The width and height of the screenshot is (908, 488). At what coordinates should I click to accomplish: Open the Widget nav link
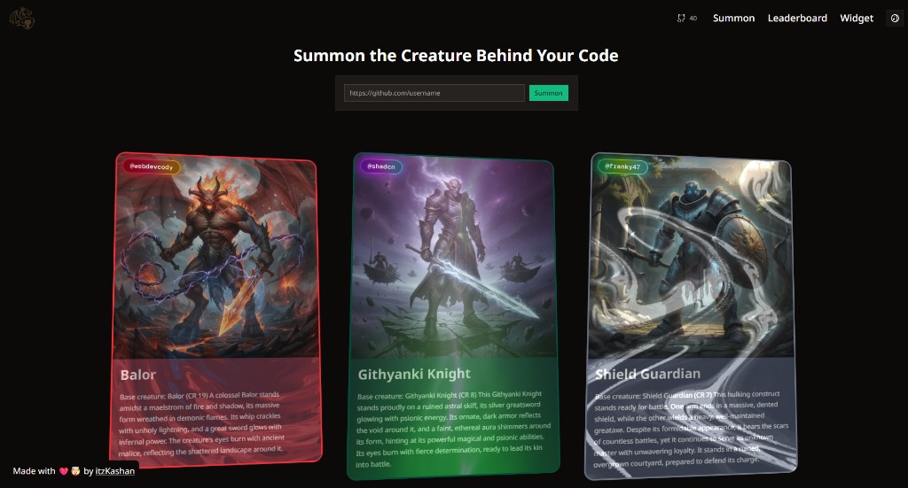pyautogui.click(x=857, y=18)
